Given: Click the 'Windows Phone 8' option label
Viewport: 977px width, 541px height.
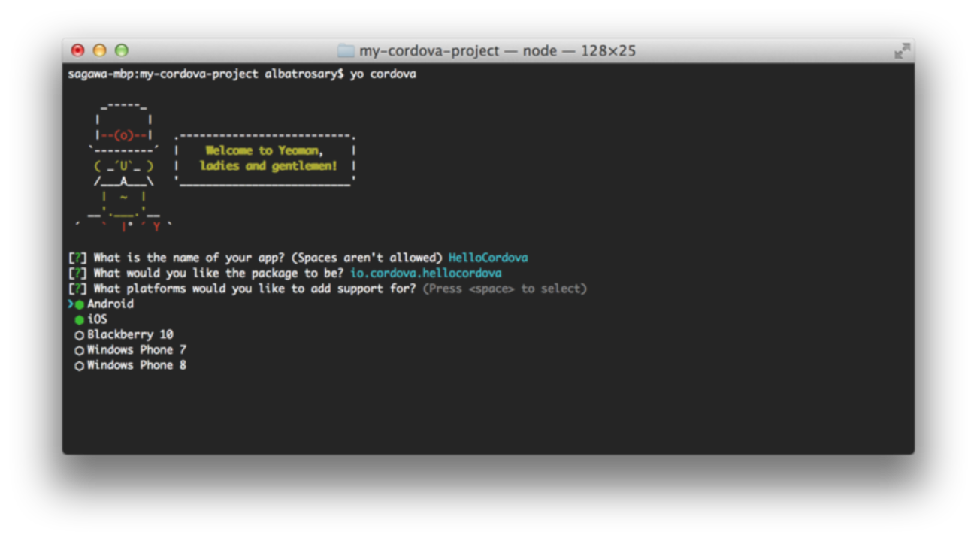Looking at the screenshot, I should click(x=137, y=365).
